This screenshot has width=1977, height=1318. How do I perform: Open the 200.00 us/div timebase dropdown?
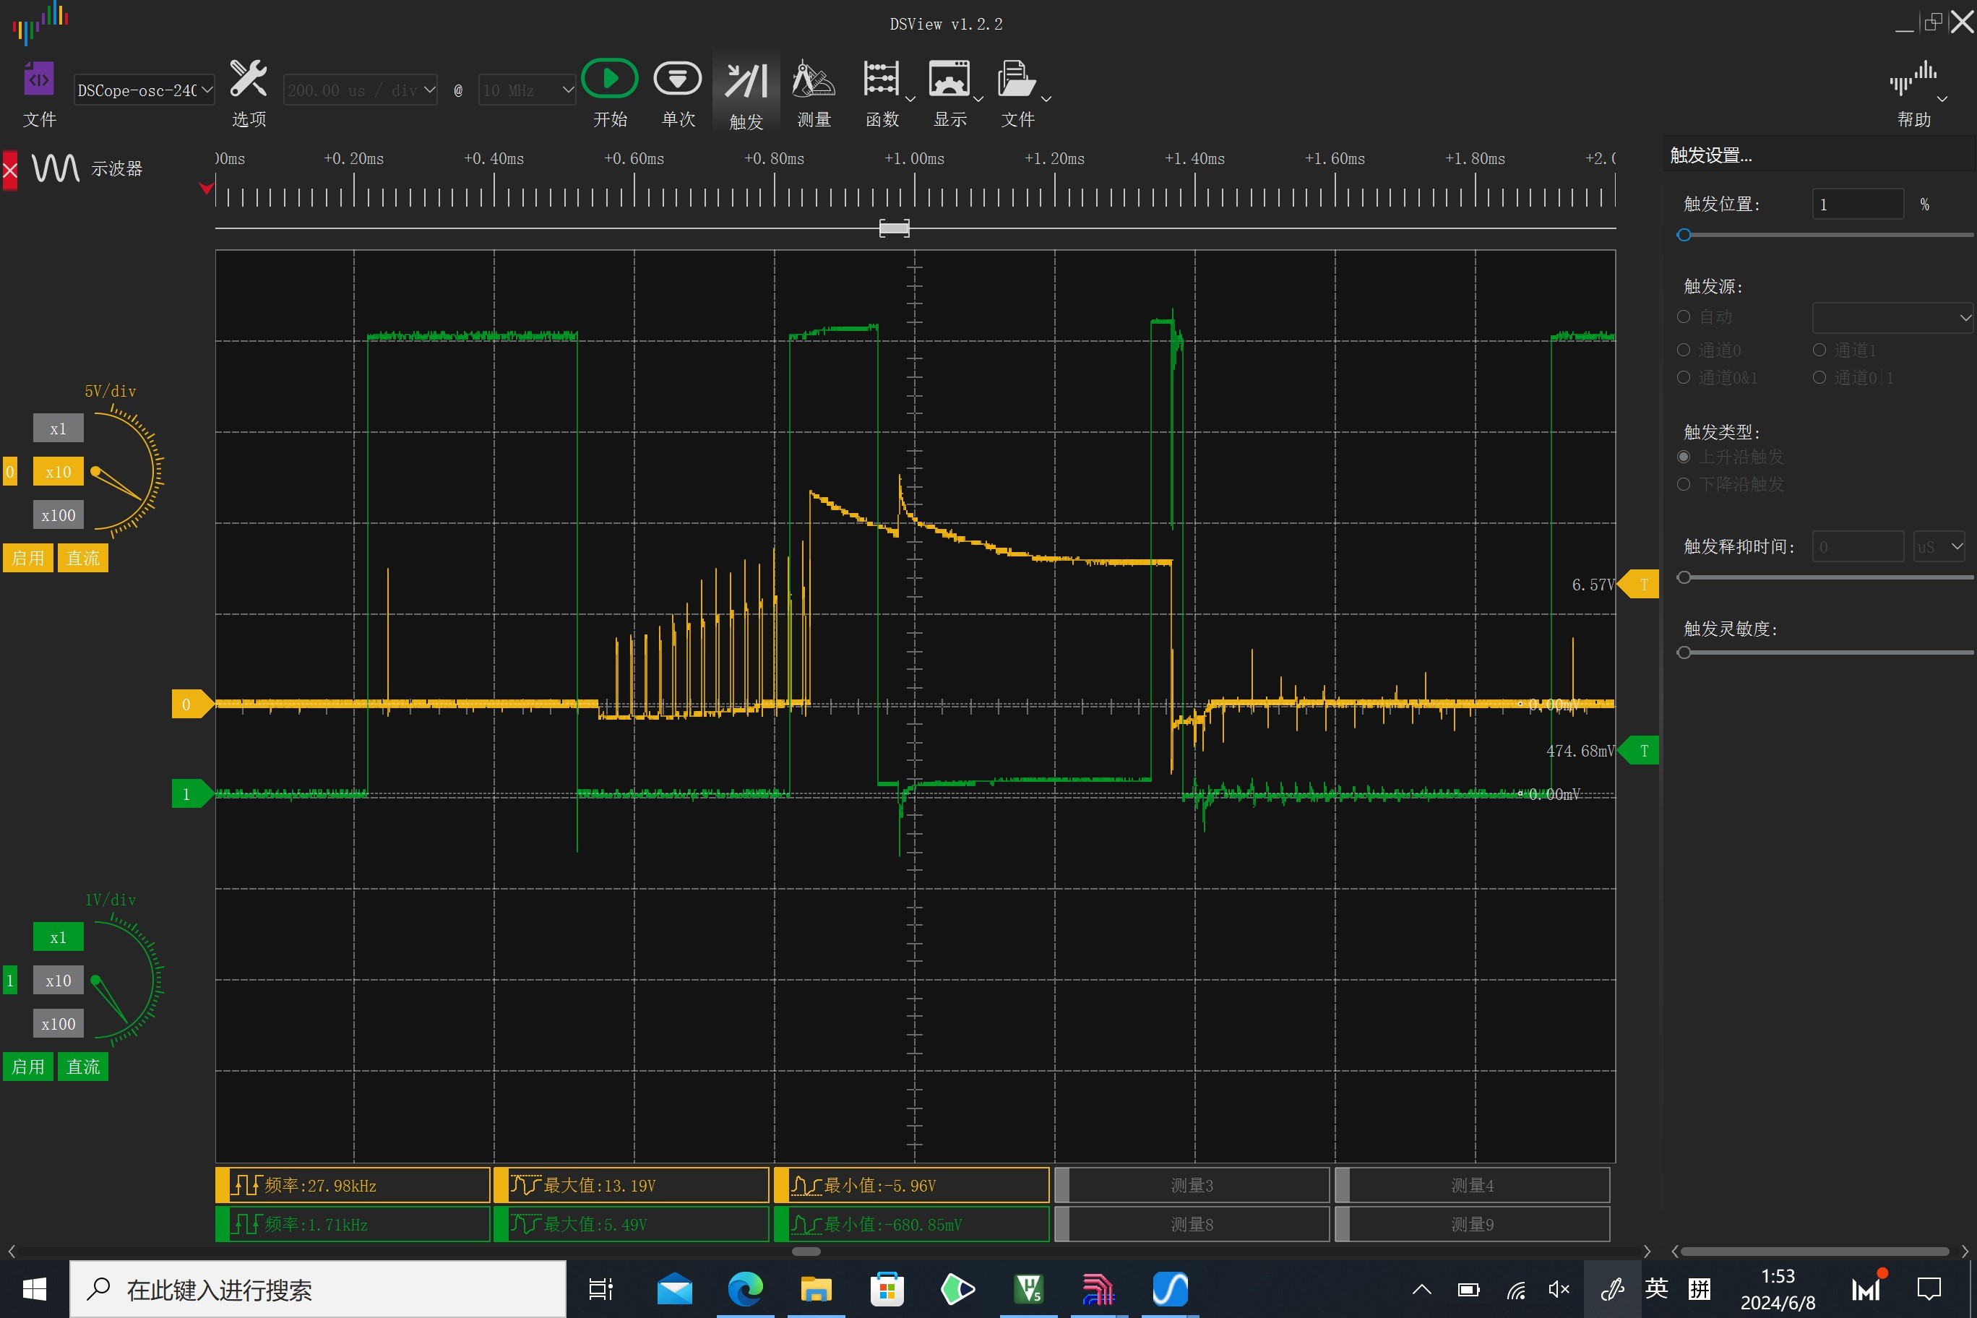pos(361,90)
